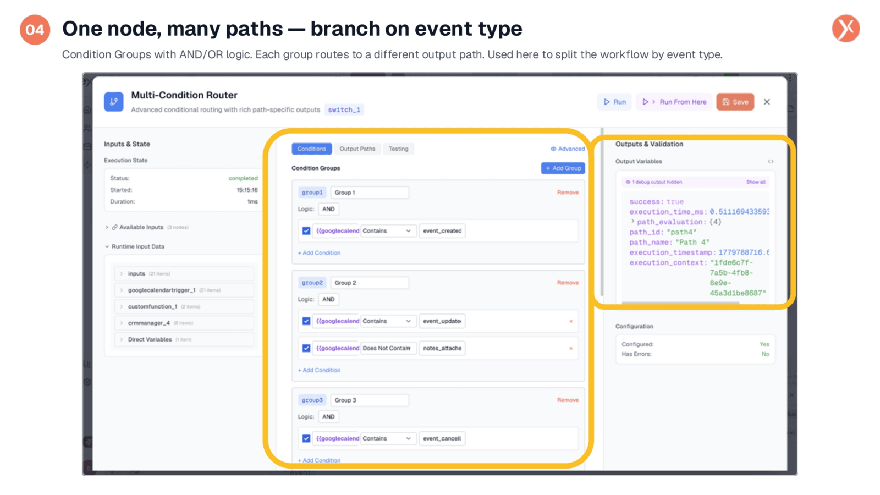Switch to the Output Paths tab
The height and width of the screenshot is (495, 880).
click(357, 148)
